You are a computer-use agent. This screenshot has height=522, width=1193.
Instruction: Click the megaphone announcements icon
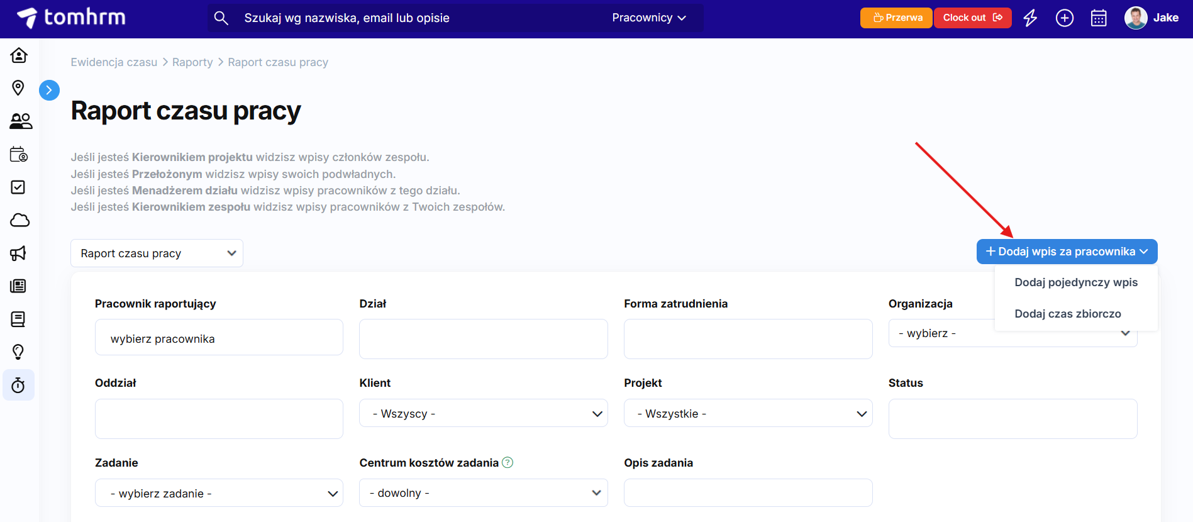coord(18,253)
